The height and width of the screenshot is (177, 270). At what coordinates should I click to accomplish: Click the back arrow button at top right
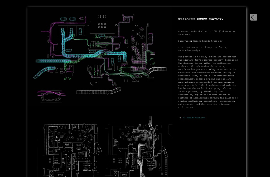pyautogui.click(x=253, y=17)
